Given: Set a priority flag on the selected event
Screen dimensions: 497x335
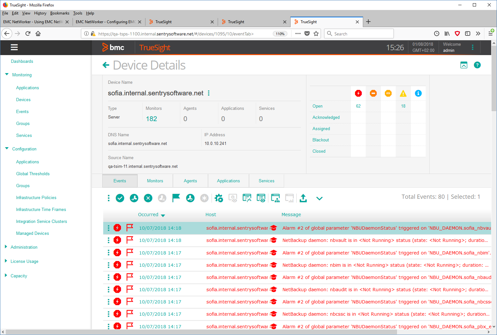Looking at the screenshot, I should tap(176, 198).
